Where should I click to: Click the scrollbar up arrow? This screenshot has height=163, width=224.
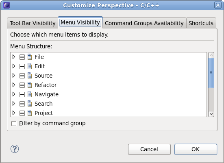coord(211,55)
